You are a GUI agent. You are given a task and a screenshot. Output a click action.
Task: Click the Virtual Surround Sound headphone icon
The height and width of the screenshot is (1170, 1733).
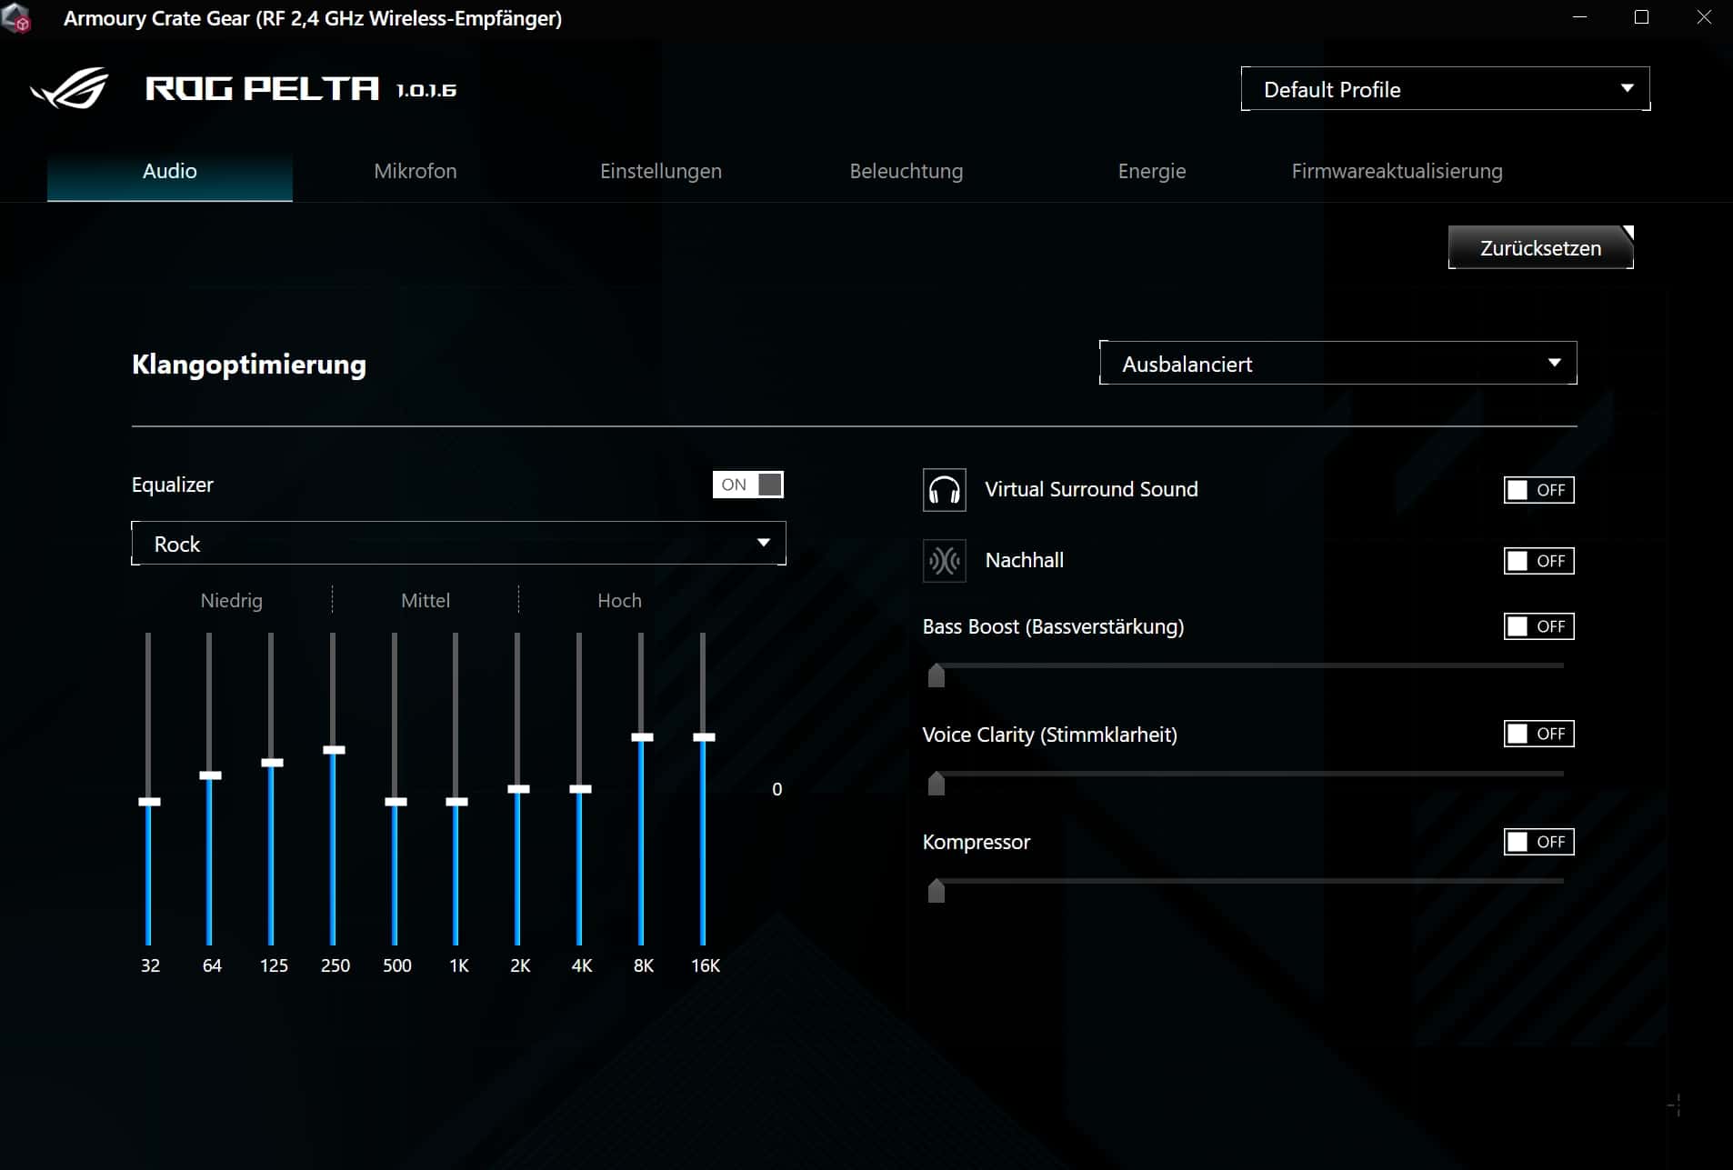pos(944,490)
